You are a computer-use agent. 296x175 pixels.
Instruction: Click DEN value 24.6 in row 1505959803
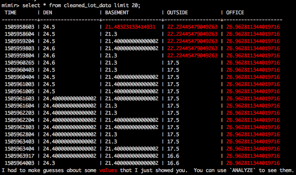(x=49, y=48)
